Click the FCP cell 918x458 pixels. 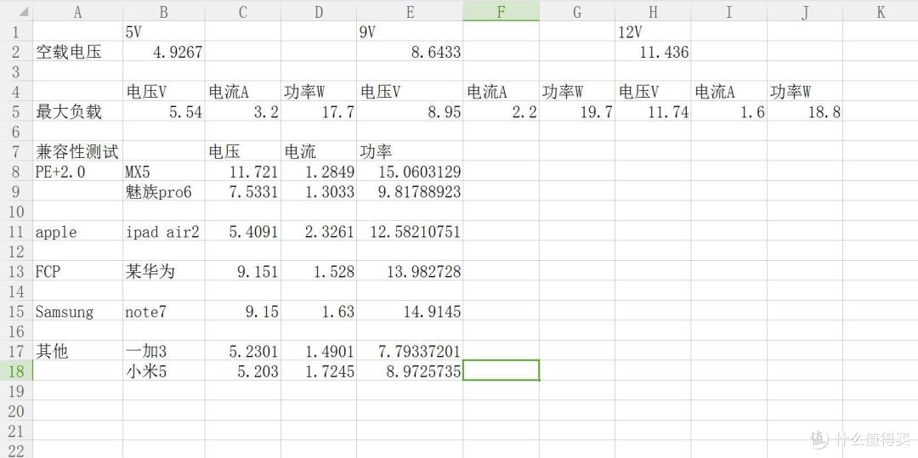tap(78, 271)
